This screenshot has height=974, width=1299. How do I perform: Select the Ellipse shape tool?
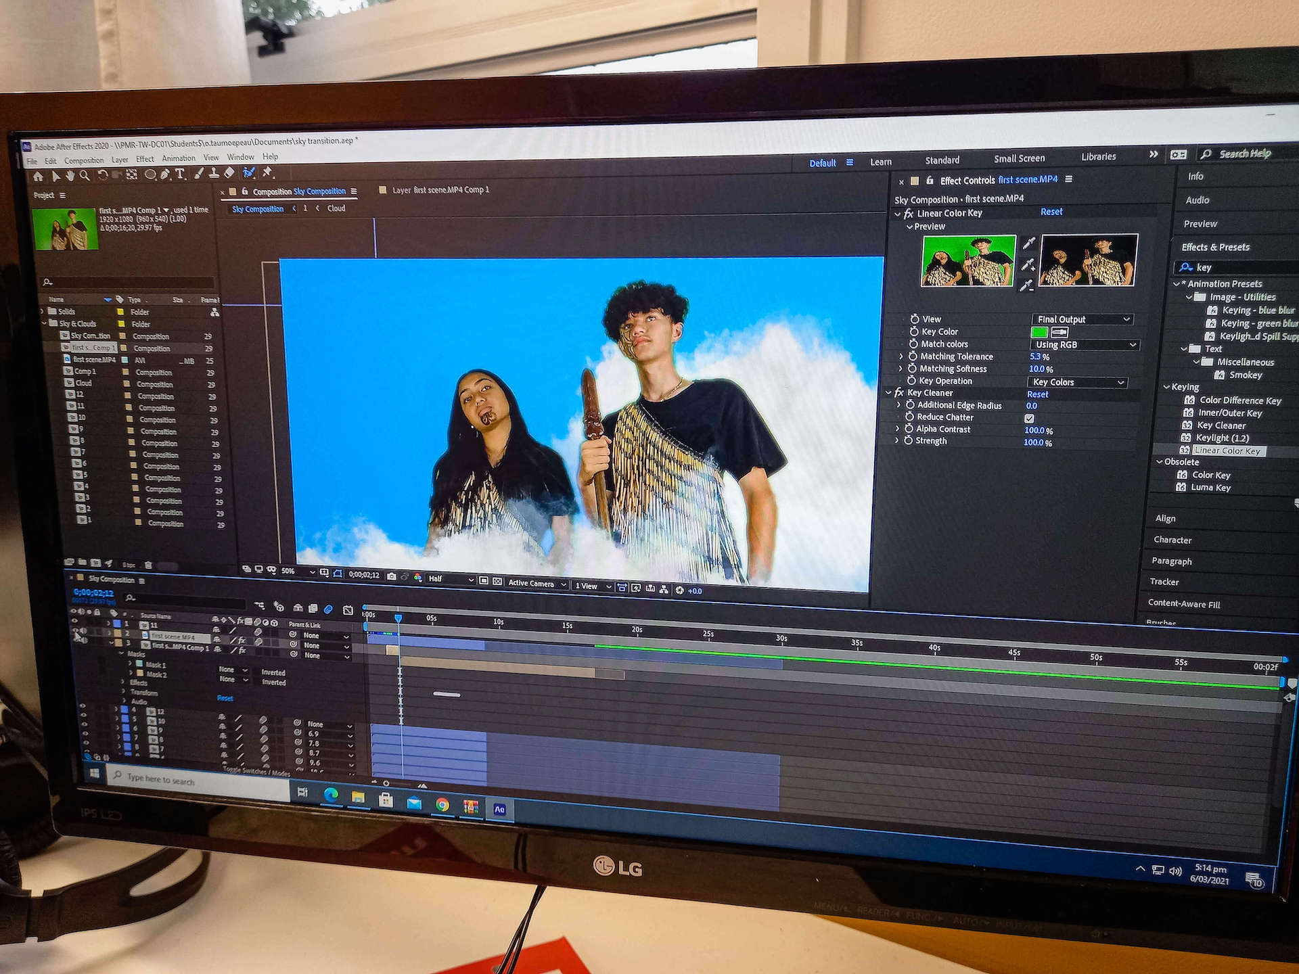coord(150,175)
